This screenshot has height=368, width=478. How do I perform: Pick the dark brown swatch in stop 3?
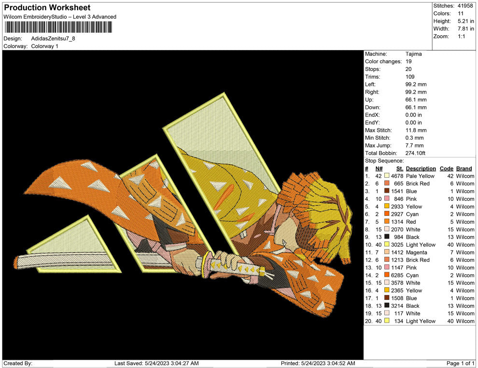387,191
